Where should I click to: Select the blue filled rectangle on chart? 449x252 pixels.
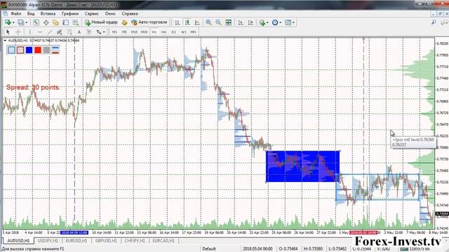303,167
